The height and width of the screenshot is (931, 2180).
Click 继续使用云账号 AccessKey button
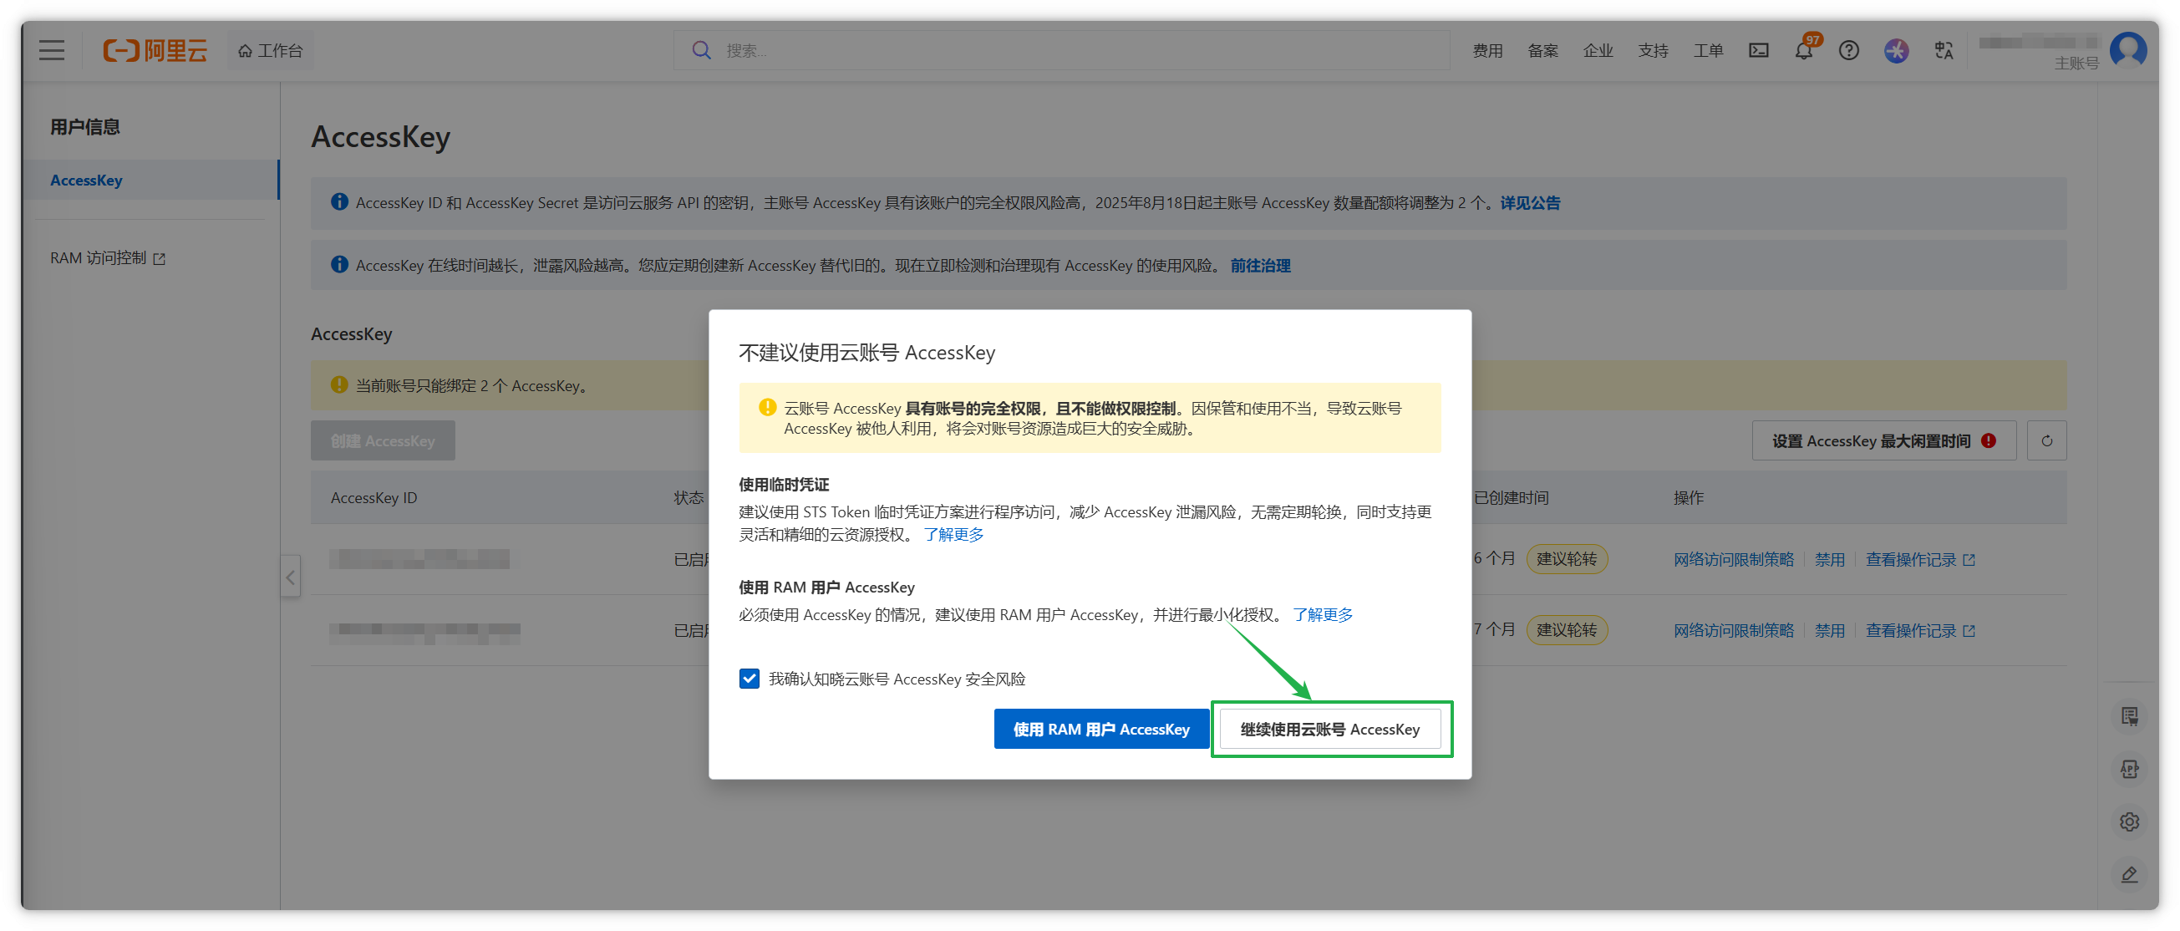click(1329, 730)
